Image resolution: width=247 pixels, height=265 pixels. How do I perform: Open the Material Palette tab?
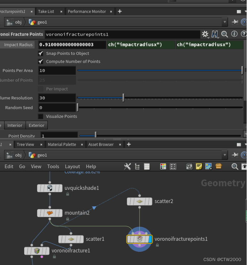pyautogui.click(x=62, y=145)
